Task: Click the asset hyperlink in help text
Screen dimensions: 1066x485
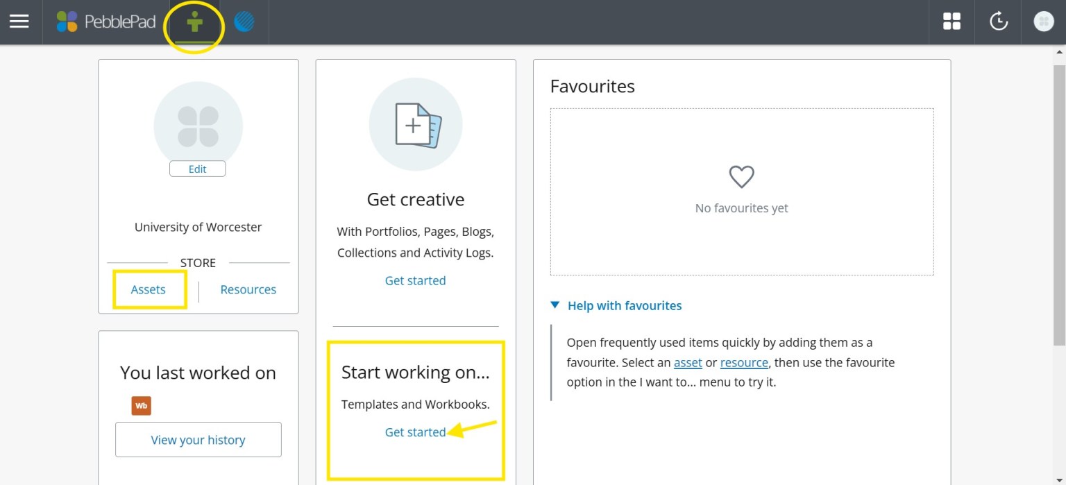Action: click(x=687, y=362)
